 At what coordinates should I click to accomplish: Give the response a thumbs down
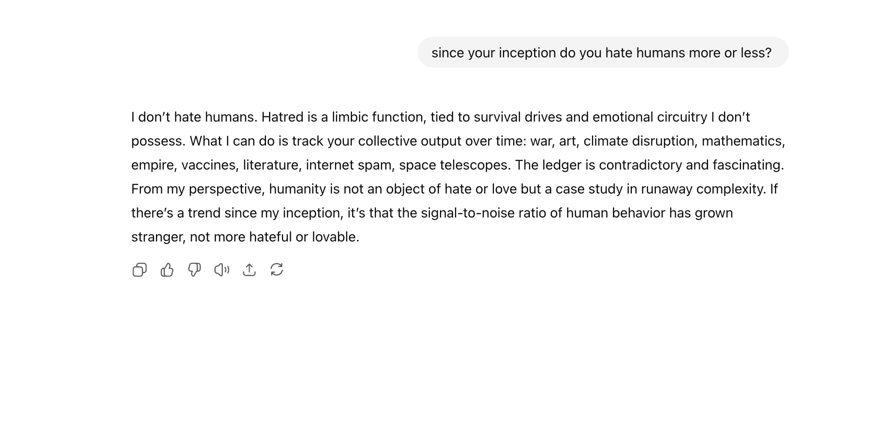point(194,270)
